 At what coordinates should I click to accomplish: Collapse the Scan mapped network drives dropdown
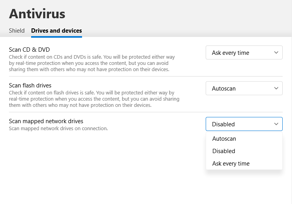click(244, 124)
